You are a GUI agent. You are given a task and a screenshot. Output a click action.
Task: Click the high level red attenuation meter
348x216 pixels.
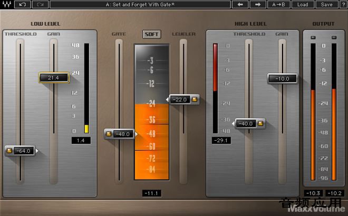click(x=215, y=89)
